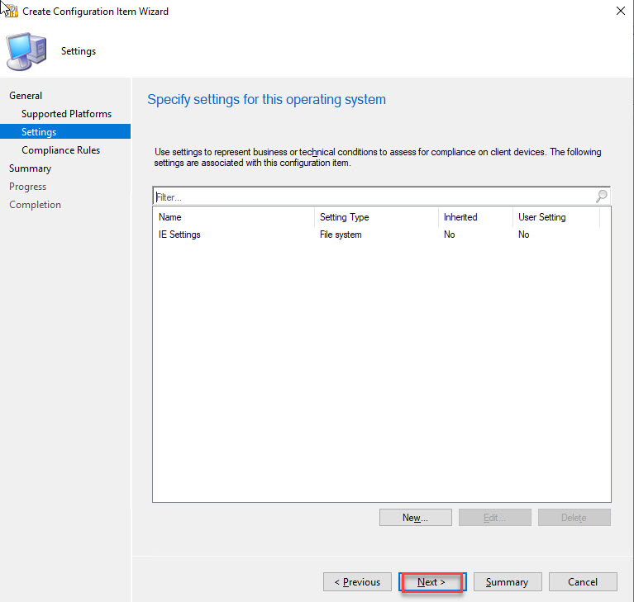634x602 pixels.
Task: Click the Settings computer icon in header
Action: pos(26,51)
